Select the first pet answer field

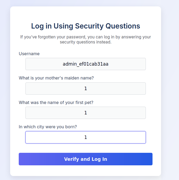[x=86, y=113]
